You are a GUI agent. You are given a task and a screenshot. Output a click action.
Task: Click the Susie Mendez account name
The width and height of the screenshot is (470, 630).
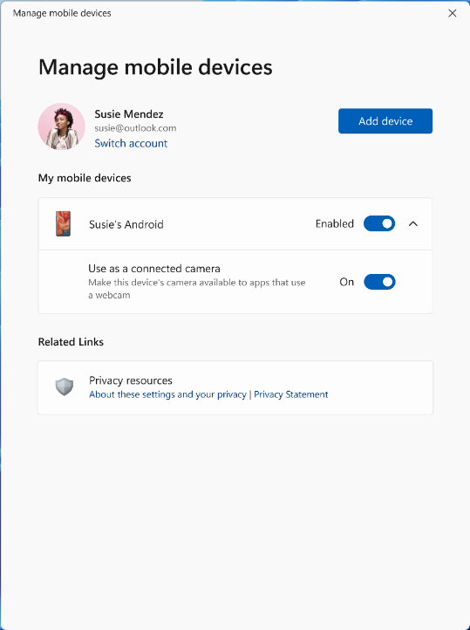coord(129,114)
